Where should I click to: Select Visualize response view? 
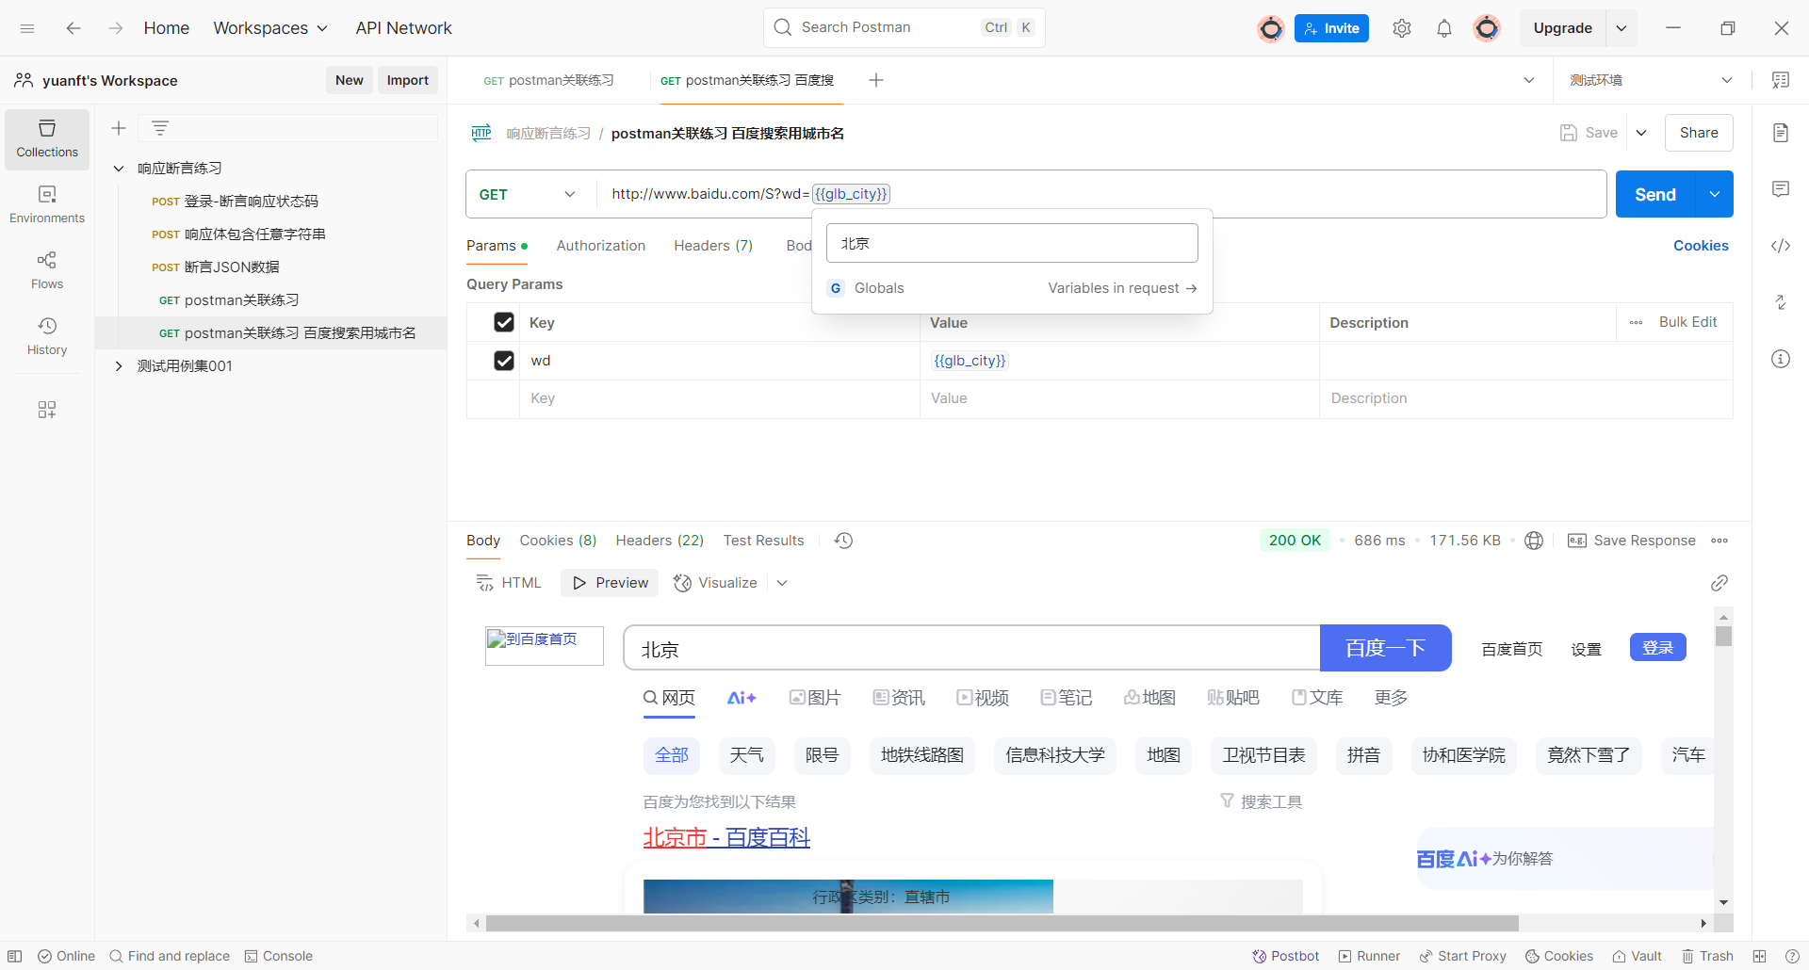coord(716,583)
